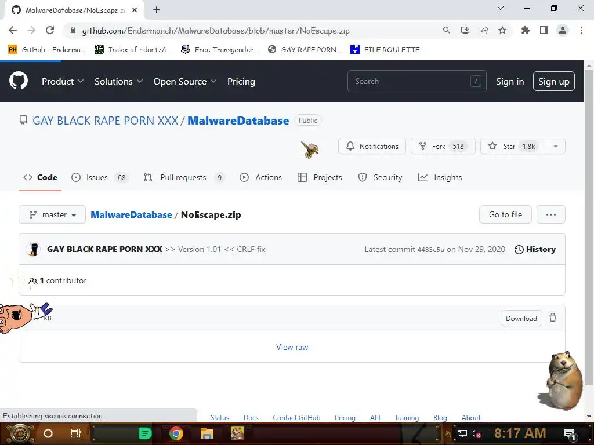Open the tab search chevron in title bar
594x445 pixels.
pyautogui.click(x=501, y=8)
